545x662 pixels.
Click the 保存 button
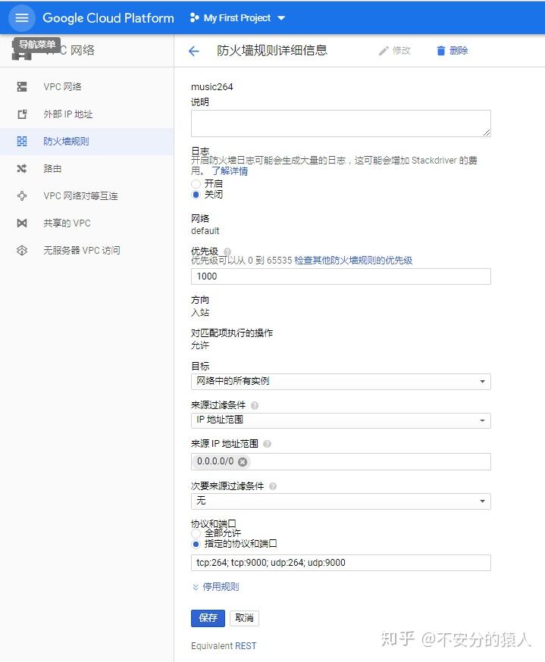point(208,618)
